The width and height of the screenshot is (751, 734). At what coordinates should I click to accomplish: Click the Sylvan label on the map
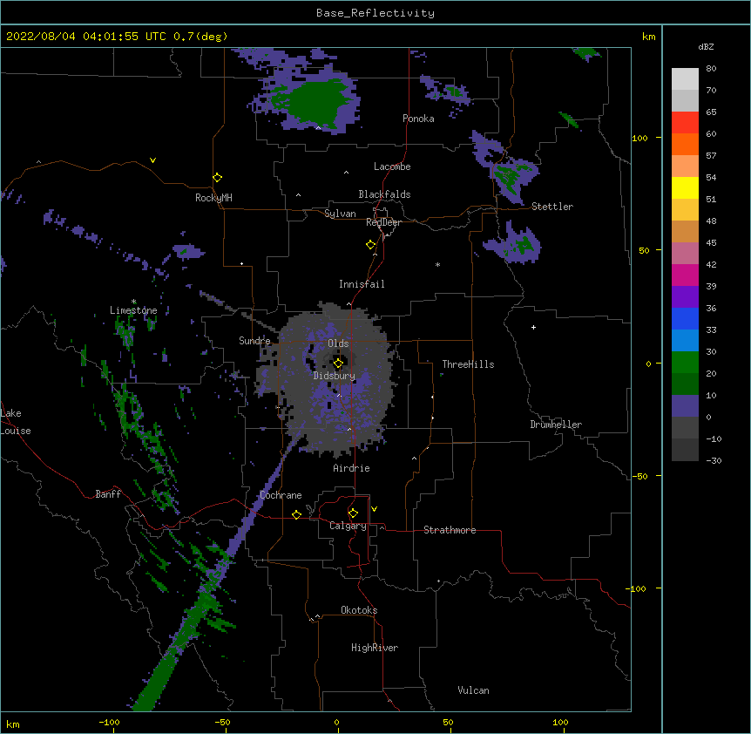click(340, 214)
